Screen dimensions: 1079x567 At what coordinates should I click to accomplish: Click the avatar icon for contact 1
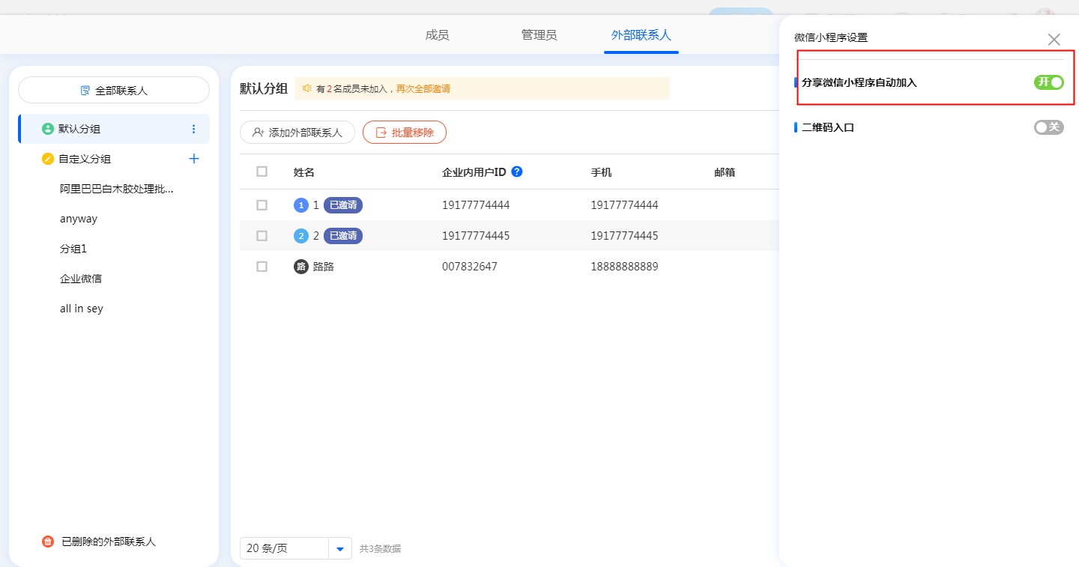point(301,205)
